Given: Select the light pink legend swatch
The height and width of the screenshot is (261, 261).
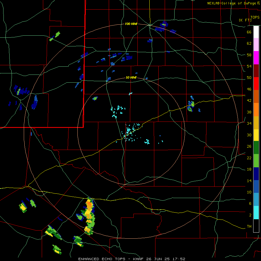Looking at the screenshot, I should point(256,45).
